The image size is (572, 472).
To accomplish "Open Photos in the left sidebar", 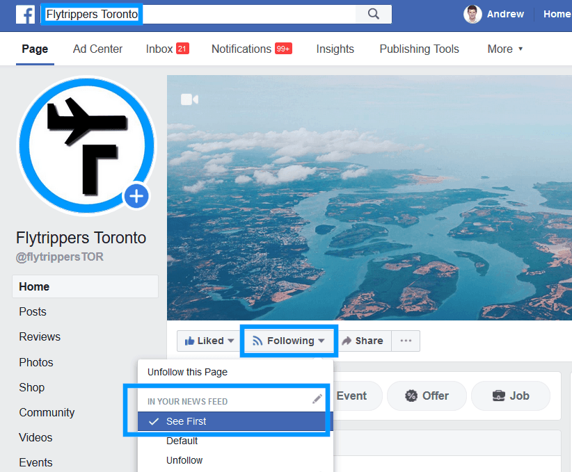I will (36, 362).
